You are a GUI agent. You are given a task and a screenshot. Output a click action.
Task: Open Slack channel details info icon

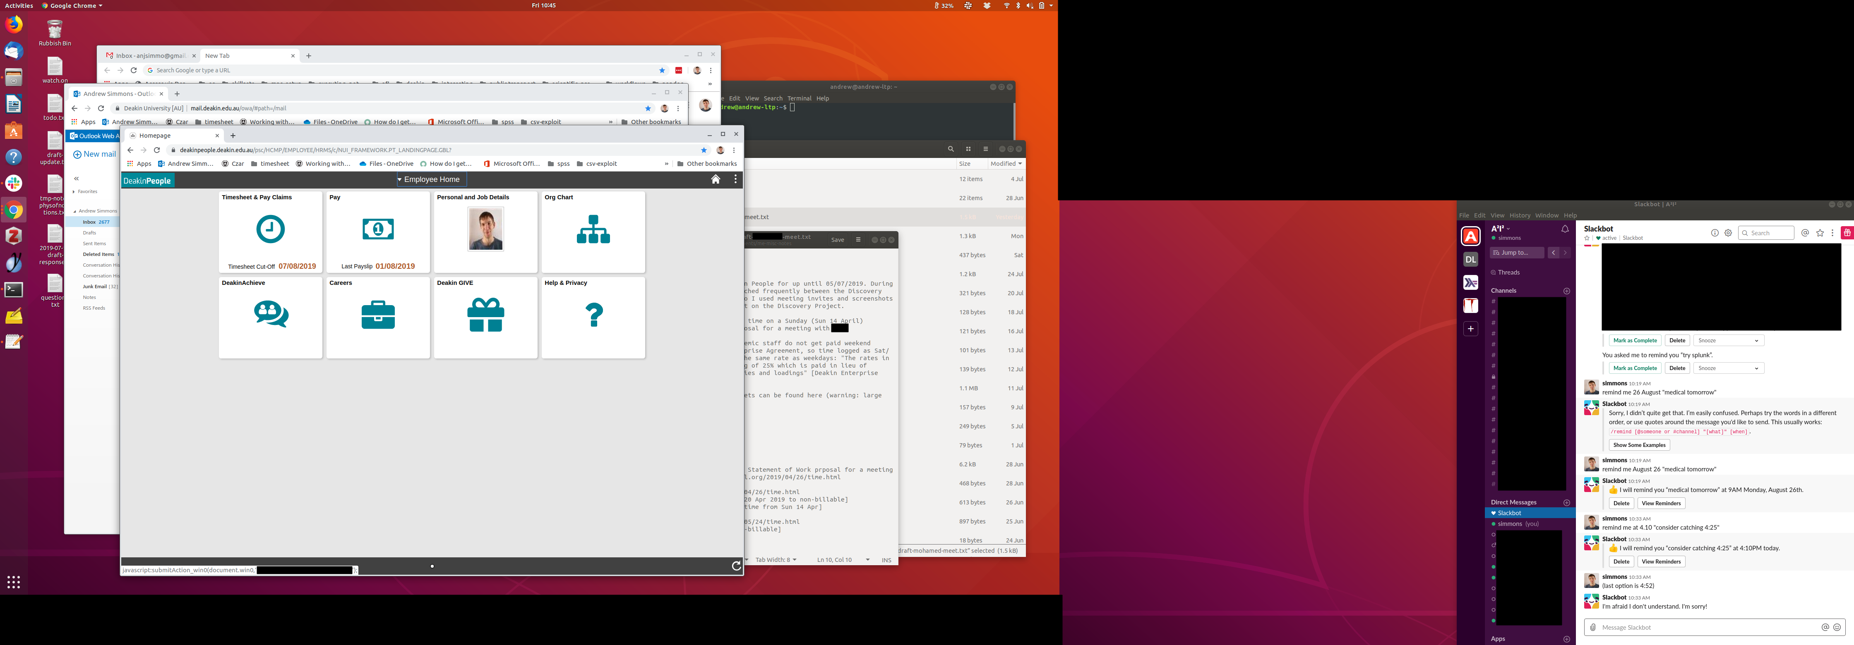click(x=1715, y=233)
